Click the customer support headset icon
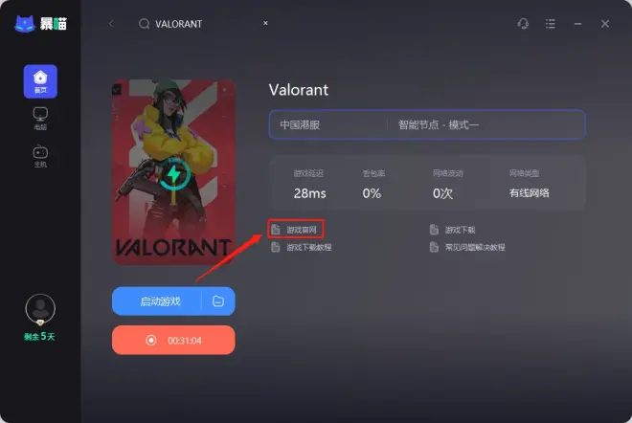Viewport: 632px width, 423px height. coord(523,24)
